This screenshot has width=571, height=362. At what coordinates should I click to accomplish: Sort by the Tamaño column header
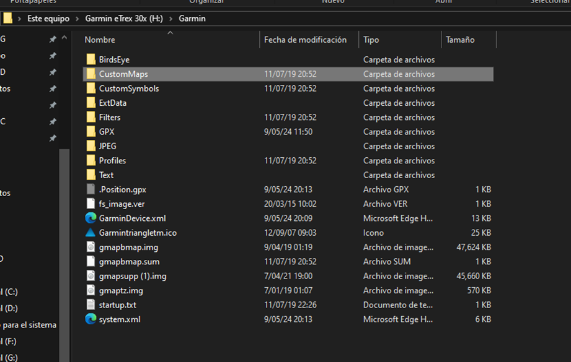coord(460,40)
